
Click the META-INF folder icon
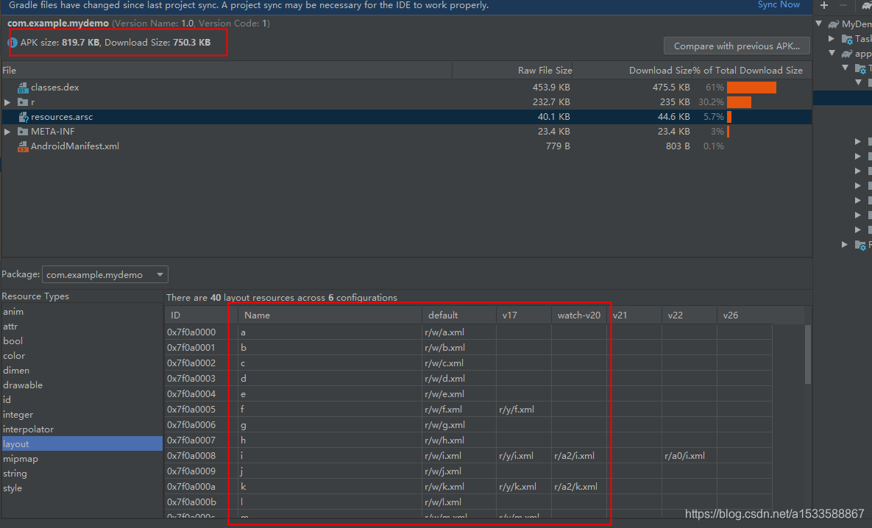pyautogui.click(x=23, y=132)
